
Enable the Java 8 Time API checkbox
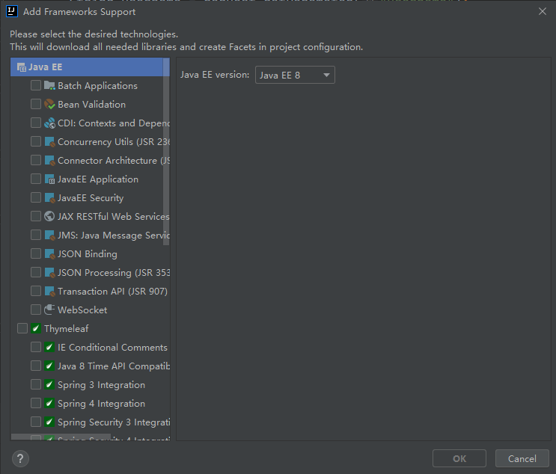(36, 366)
